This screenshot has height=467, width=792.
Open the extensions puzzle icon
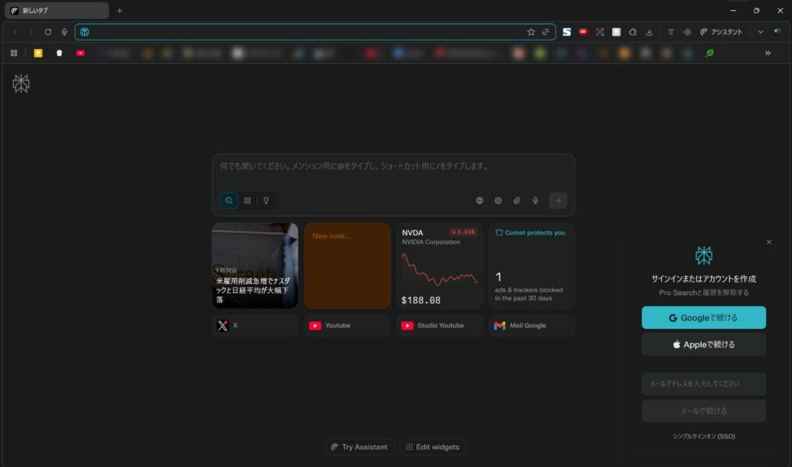coord(632,32)
